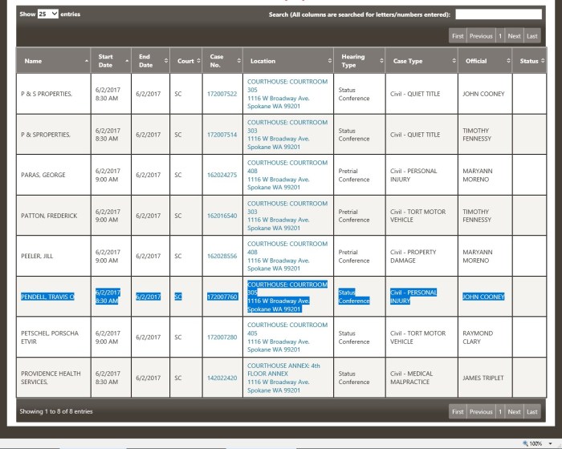Click the search input field

tap(498, 14)
